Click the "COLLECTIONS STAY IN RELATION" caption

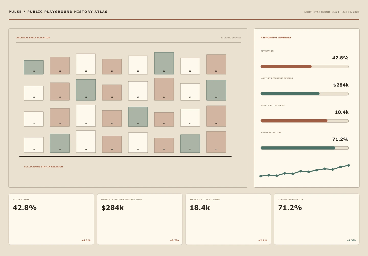(x=43, y=167)
